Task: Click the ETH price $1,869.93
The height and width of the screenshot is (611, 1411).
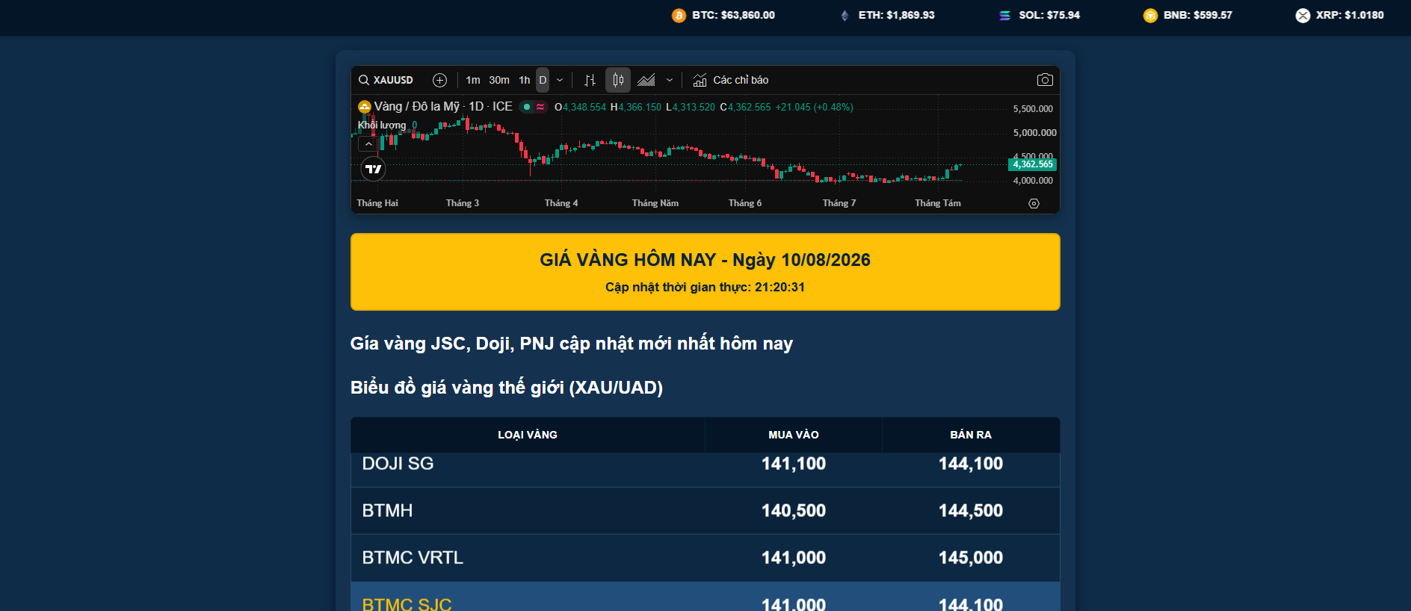Action: tap(910, 15)
